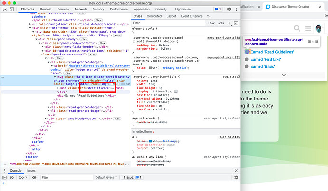
Task: Click the 1 Issue indicator in console bar
Action: (132, 177)
